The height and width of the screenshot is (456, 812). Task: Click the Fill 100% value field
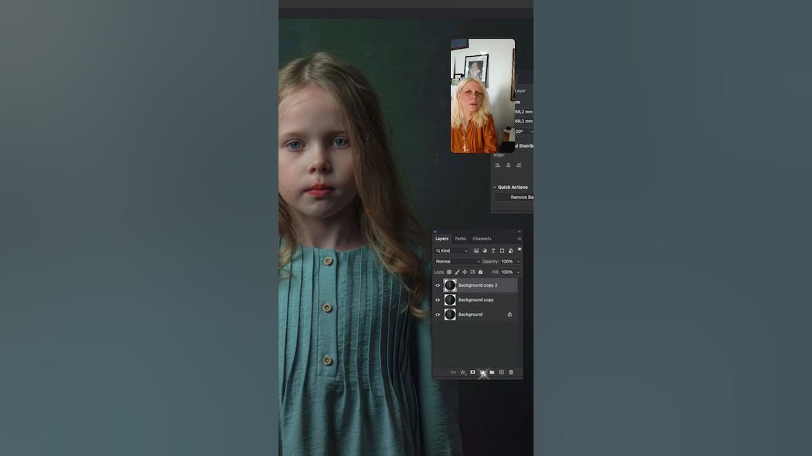pos(507,272)
